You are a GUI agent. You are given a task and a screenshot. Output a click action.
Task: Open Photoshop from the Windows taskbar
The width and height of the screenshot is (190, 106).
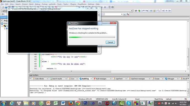85,103
